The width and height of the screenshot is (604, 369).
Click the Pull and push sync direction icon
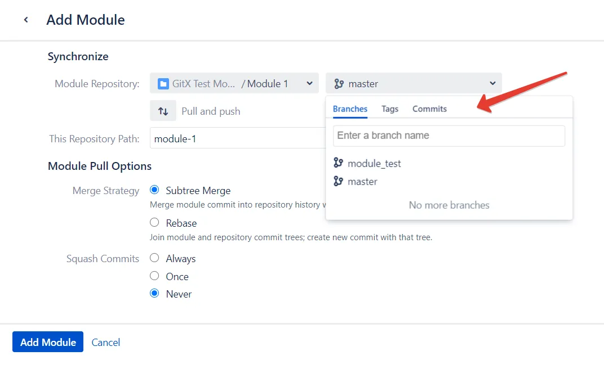163,111
